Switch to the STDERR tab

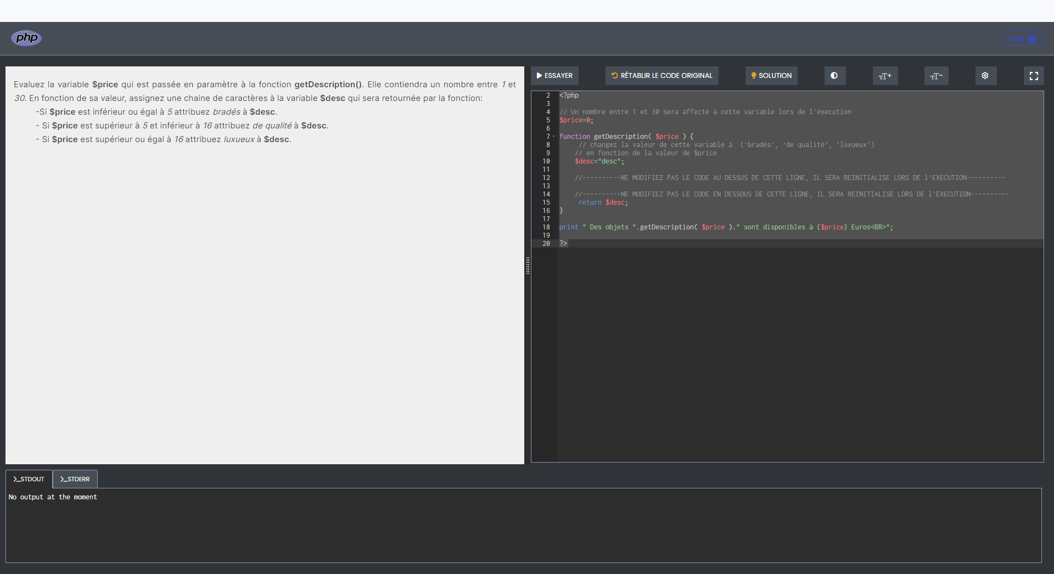click(x=75, y=479)
